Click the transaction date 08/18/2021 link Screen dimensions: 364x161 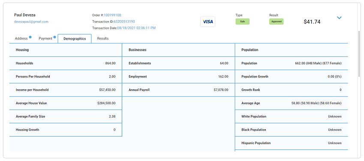pos(136,28)
